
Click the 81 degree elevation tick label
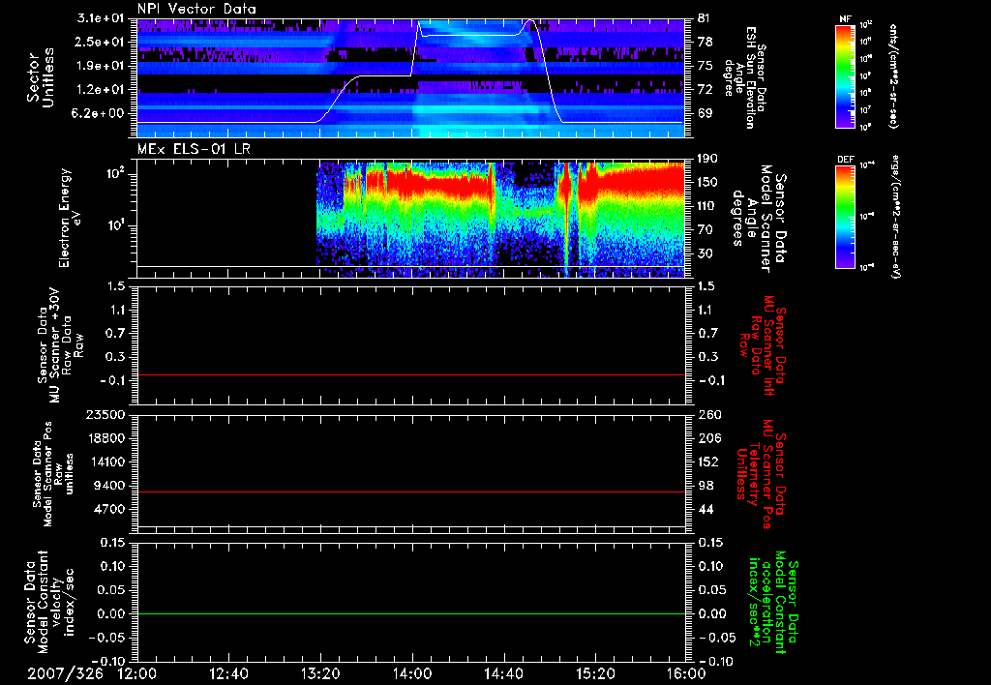[x=705, y=18]
